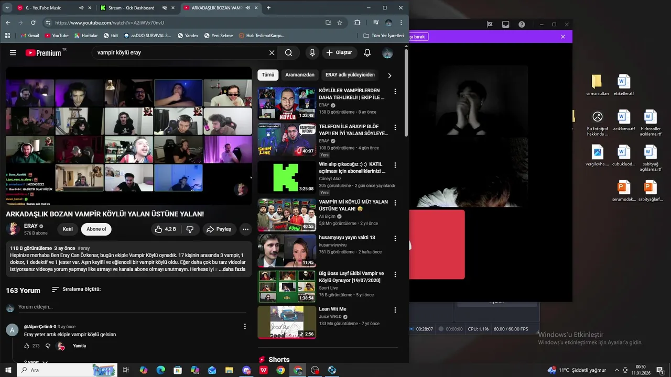Open the YouTube guide hamburger menu
This screenshot has height=377, width=671.
click(13, 53)
